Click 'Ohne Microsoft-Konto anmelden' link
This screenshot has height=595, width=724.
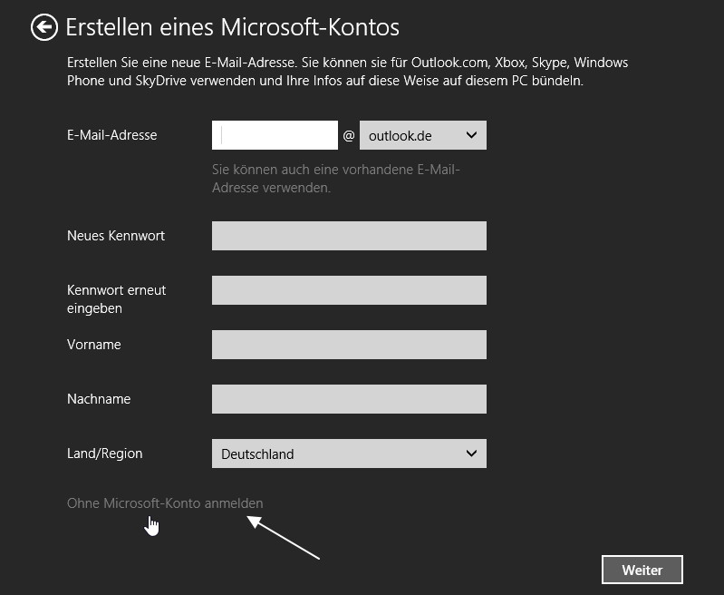point(165,503)
